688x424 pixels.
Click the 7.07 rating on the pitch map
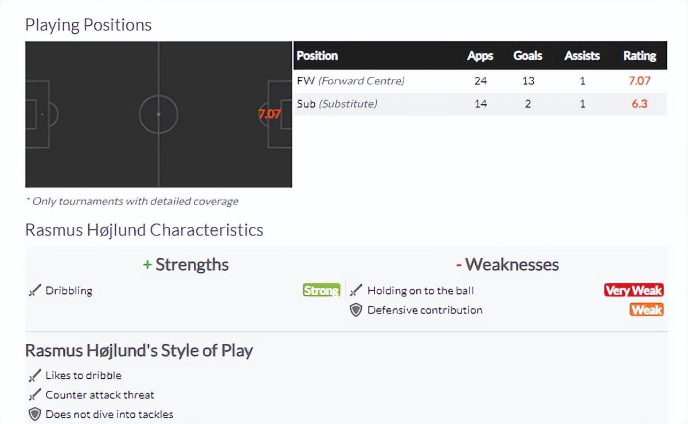(269, 114)
